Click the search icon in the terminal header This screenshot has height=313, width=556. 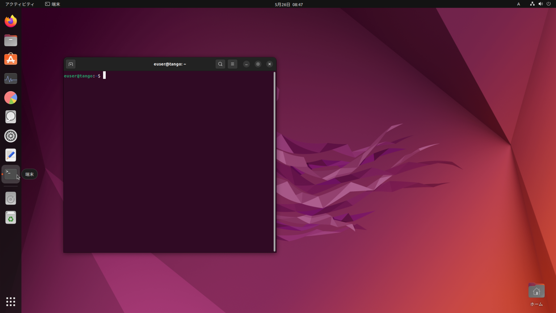(220, 64)
